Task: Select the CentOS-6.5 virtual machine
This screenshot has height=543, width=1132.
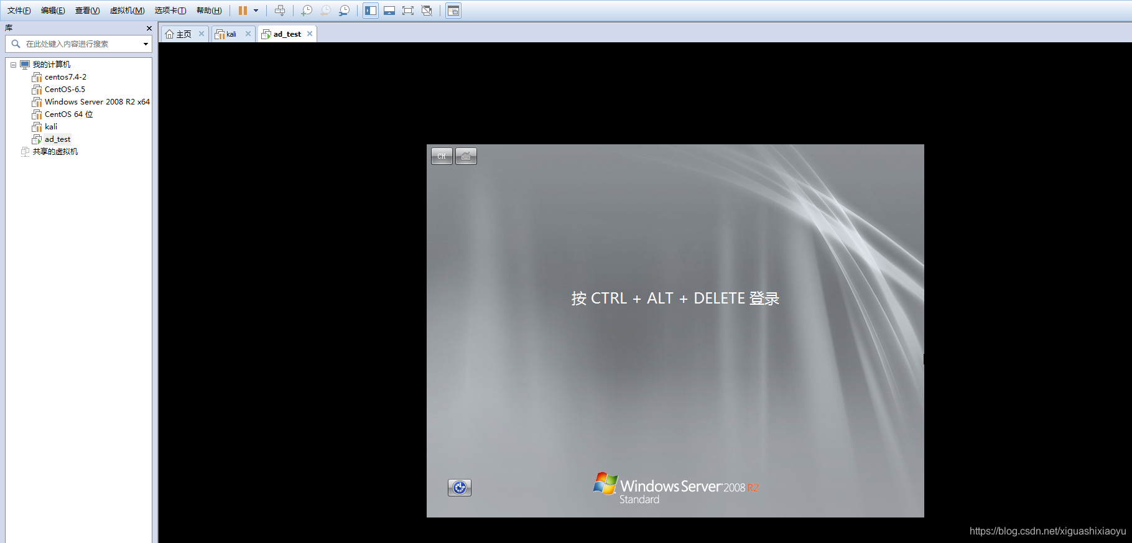Action: (x=65, y=90)
